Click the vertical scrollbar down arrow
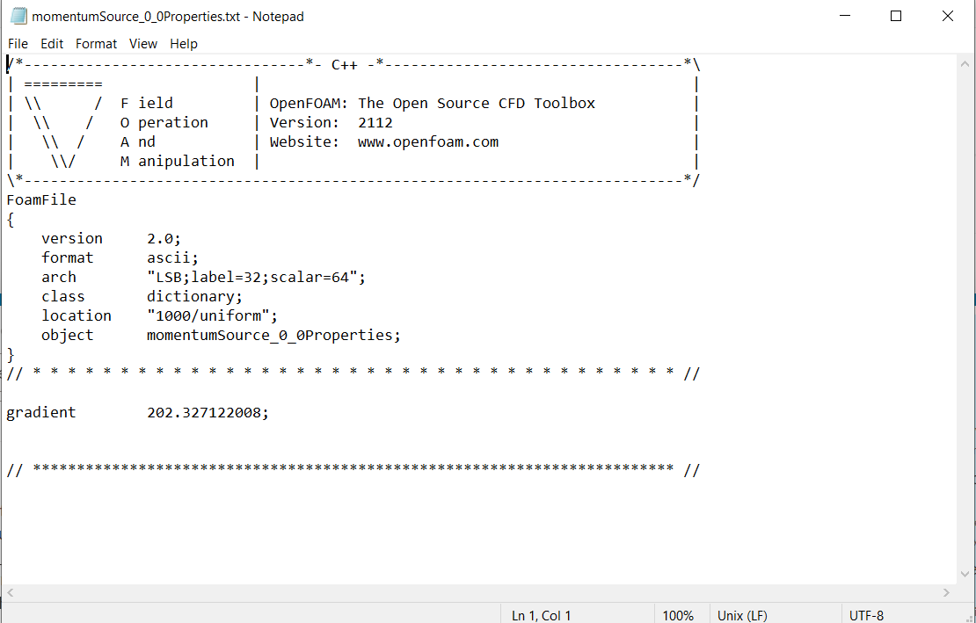Viewport: 976px width, 623px height. coord(965,574)
